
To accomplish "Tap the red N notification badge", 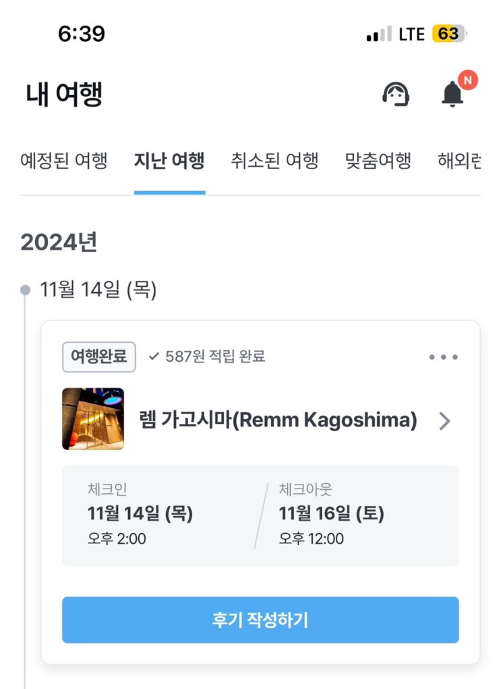I will (x=467, y=80).
